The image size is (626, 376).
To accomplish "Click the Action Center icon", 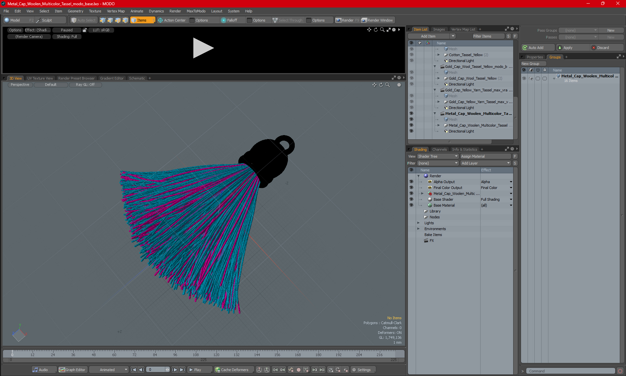I will pyautogui.click(x=160, y=20).
